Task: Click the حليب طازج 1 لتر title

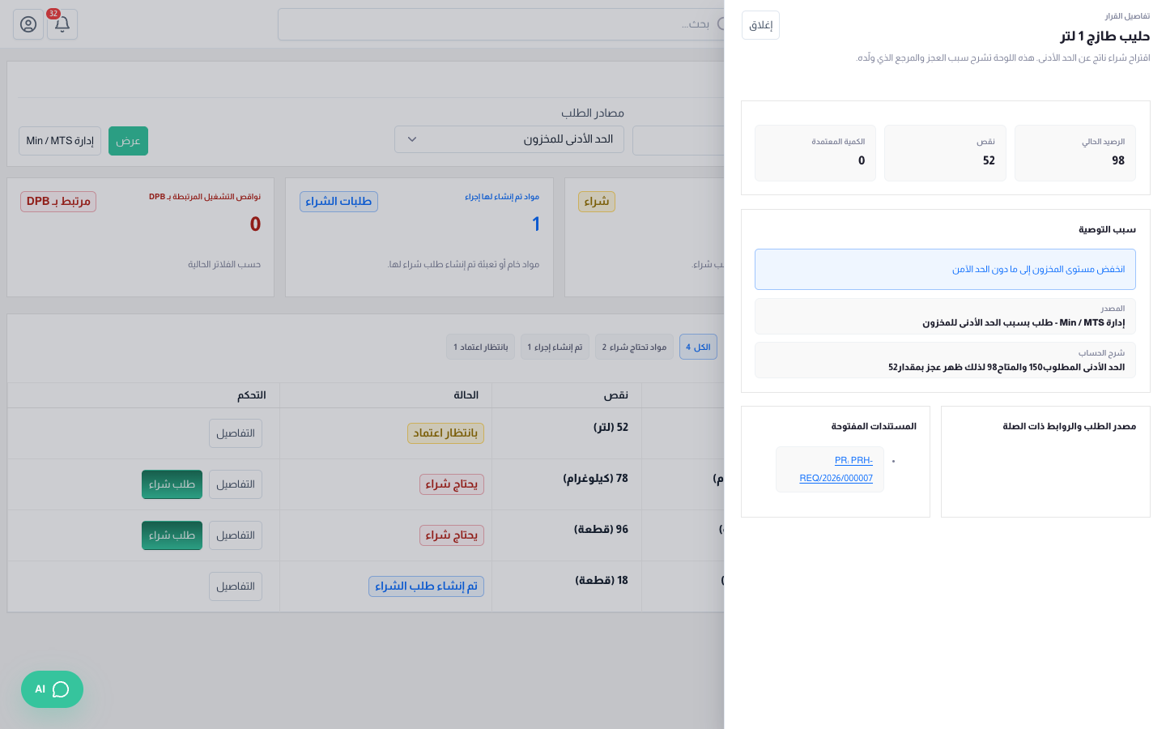Action: (1105, 36)
